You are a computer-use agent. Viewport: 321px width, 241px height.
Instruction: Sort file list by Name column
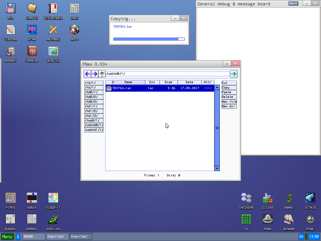128,82
